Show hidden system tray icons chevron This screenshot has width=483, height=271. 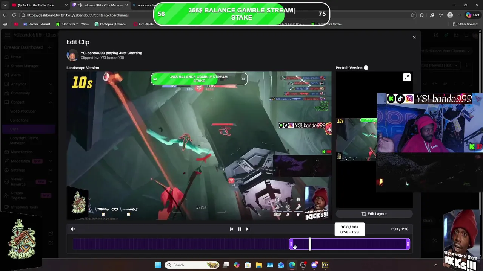click(436, 265)
